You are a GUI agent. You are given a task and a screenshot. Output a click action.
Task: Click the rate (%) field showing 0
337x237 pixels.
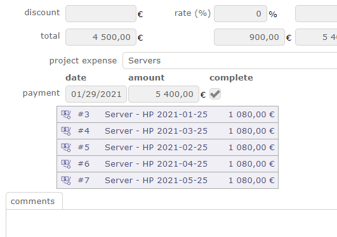[241, 14]
